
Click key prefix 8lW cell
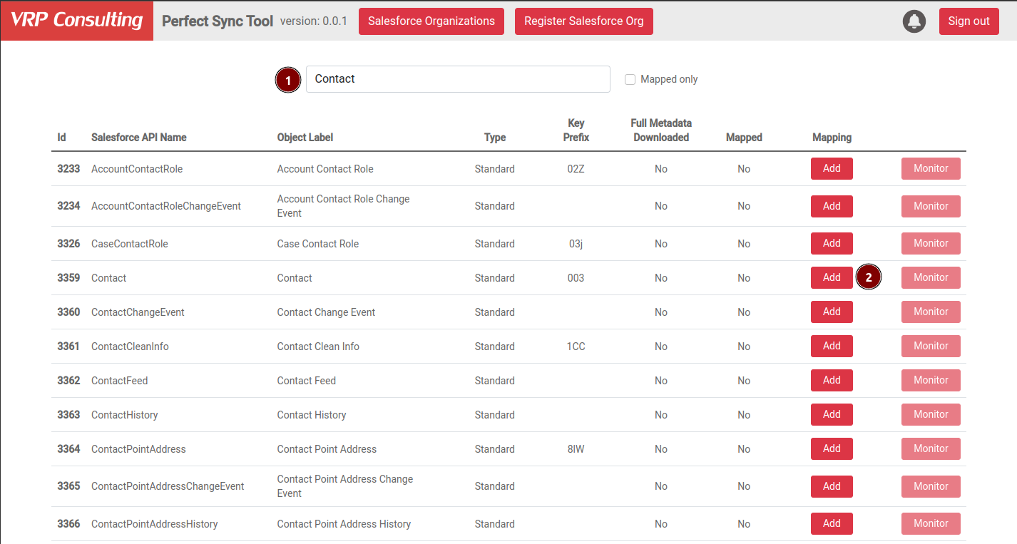click(x=576, y=449)
